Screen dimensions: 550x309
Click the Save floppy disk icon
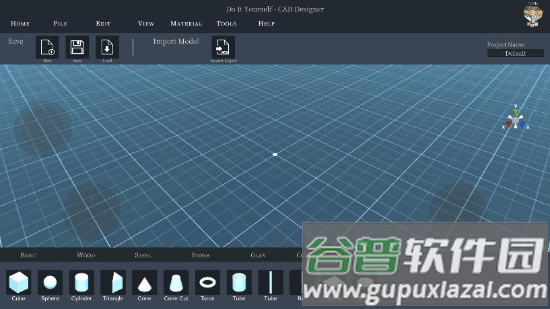point(77,47)
